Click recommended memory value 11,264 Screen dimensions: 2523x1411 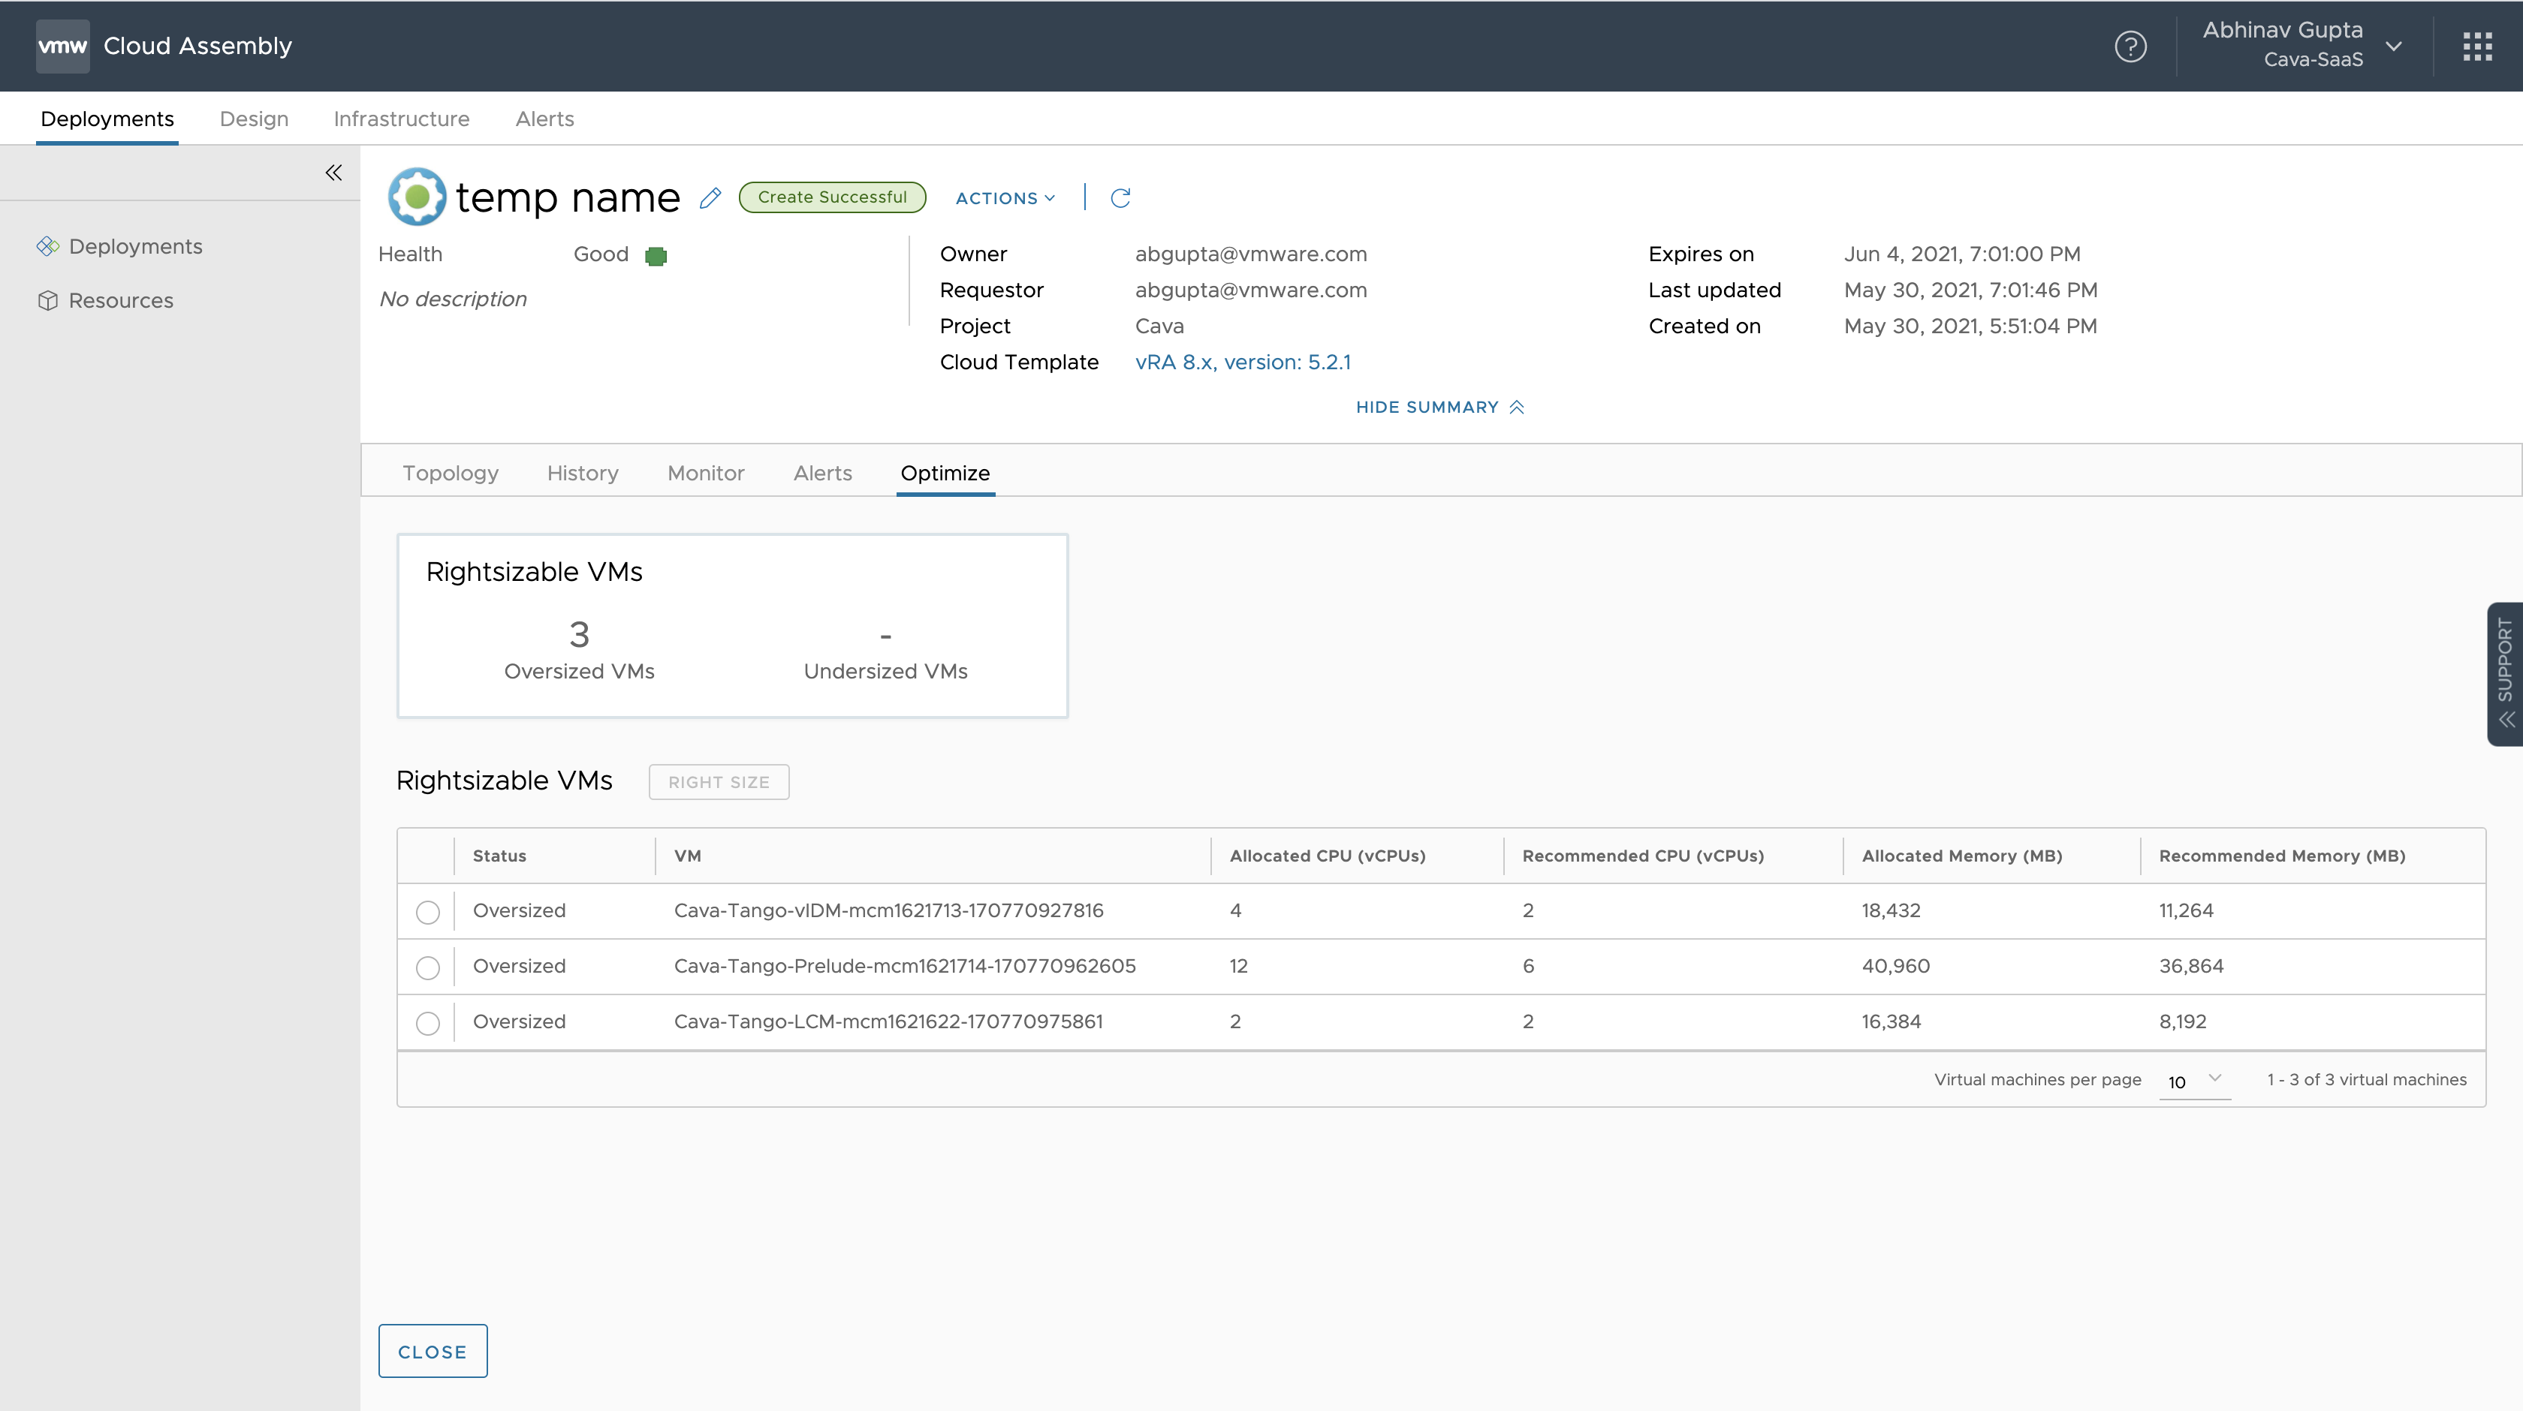point(2186,910)
